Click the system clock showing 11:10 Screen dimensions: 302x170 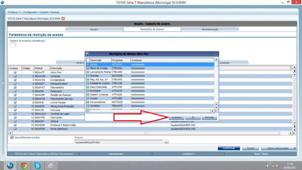[290, 164]
